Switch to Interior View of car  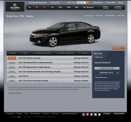(110, 16)
